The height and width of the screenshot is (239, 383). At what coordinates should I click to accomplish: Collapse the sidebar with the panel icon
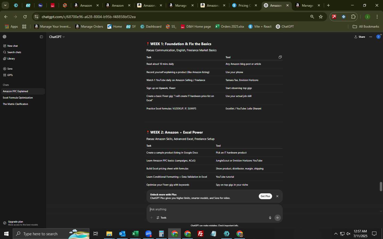[x=41, y=37]
